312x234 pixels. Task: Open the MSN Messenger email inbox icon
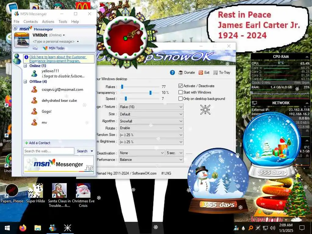pos(35,48)
